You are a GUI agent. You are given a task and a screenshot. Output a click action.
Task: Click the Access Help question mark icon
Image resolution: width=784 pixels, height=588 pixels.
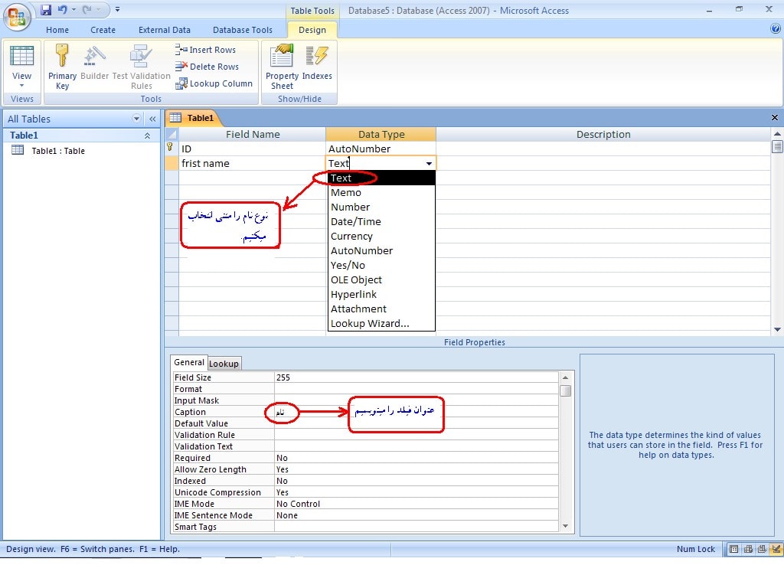point(775,29)
